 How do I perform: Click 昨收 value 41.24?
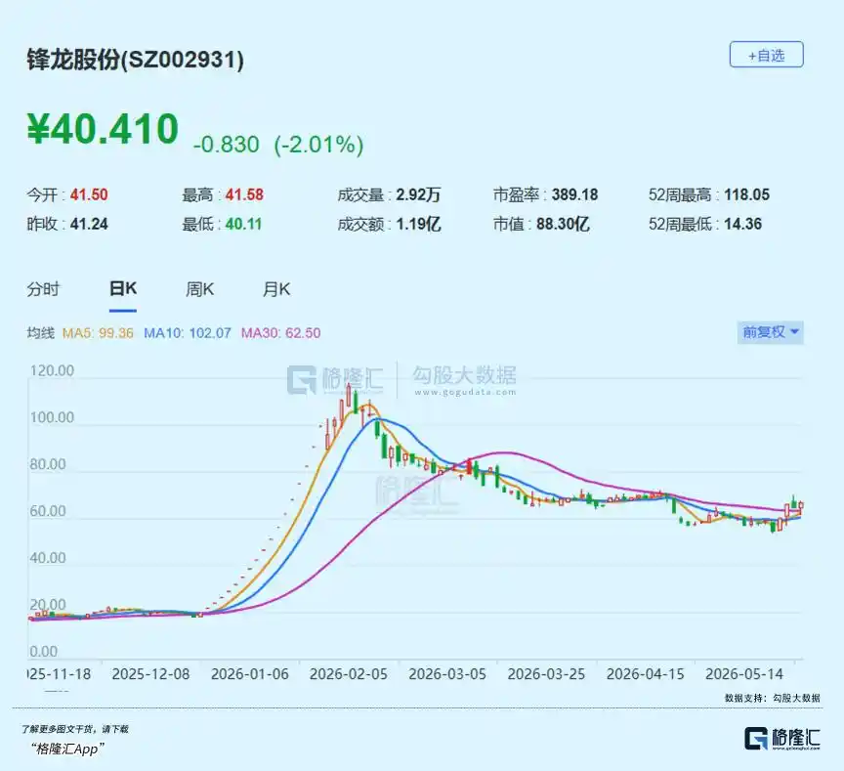(x=89, y=224)
